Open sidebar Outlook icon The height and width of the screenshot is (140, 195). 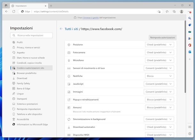(190, 52)
